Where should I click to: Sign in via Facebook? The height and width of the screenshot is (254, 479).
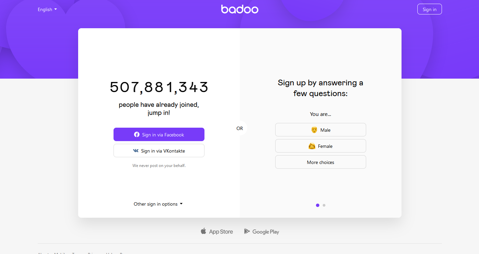tap(159, 134)
